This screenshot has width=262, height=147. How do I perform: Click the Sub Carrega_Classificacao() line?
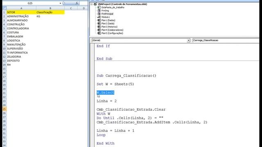tap(126, 76)
